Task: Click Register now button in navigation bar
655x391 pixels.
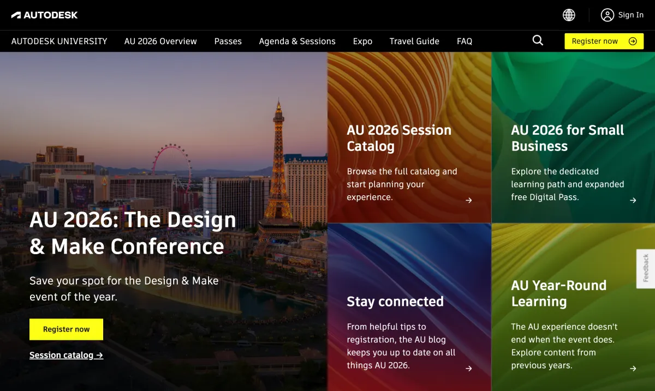Action: (604, 41)
